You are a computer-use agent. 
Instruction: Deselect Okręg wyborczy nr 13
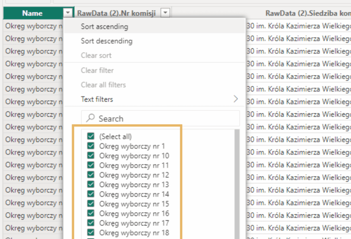tap(91, 185)
